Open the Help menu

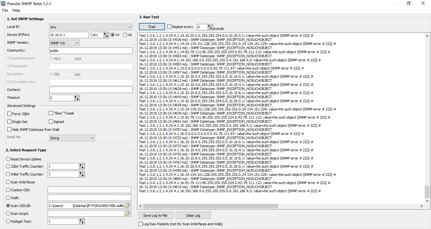(16, 10)
